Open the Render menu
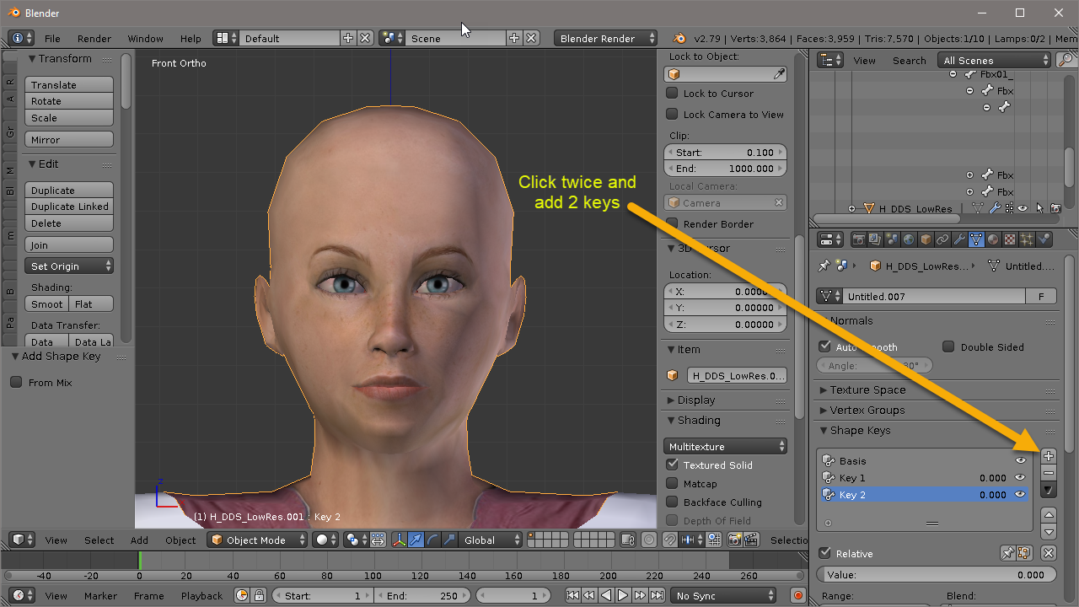The height and width of the screenshot is (607, 1079). tap(94, 39)
